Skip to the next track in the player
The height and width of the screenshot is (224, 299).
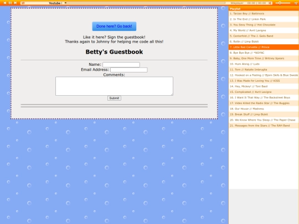coord(16,3)
